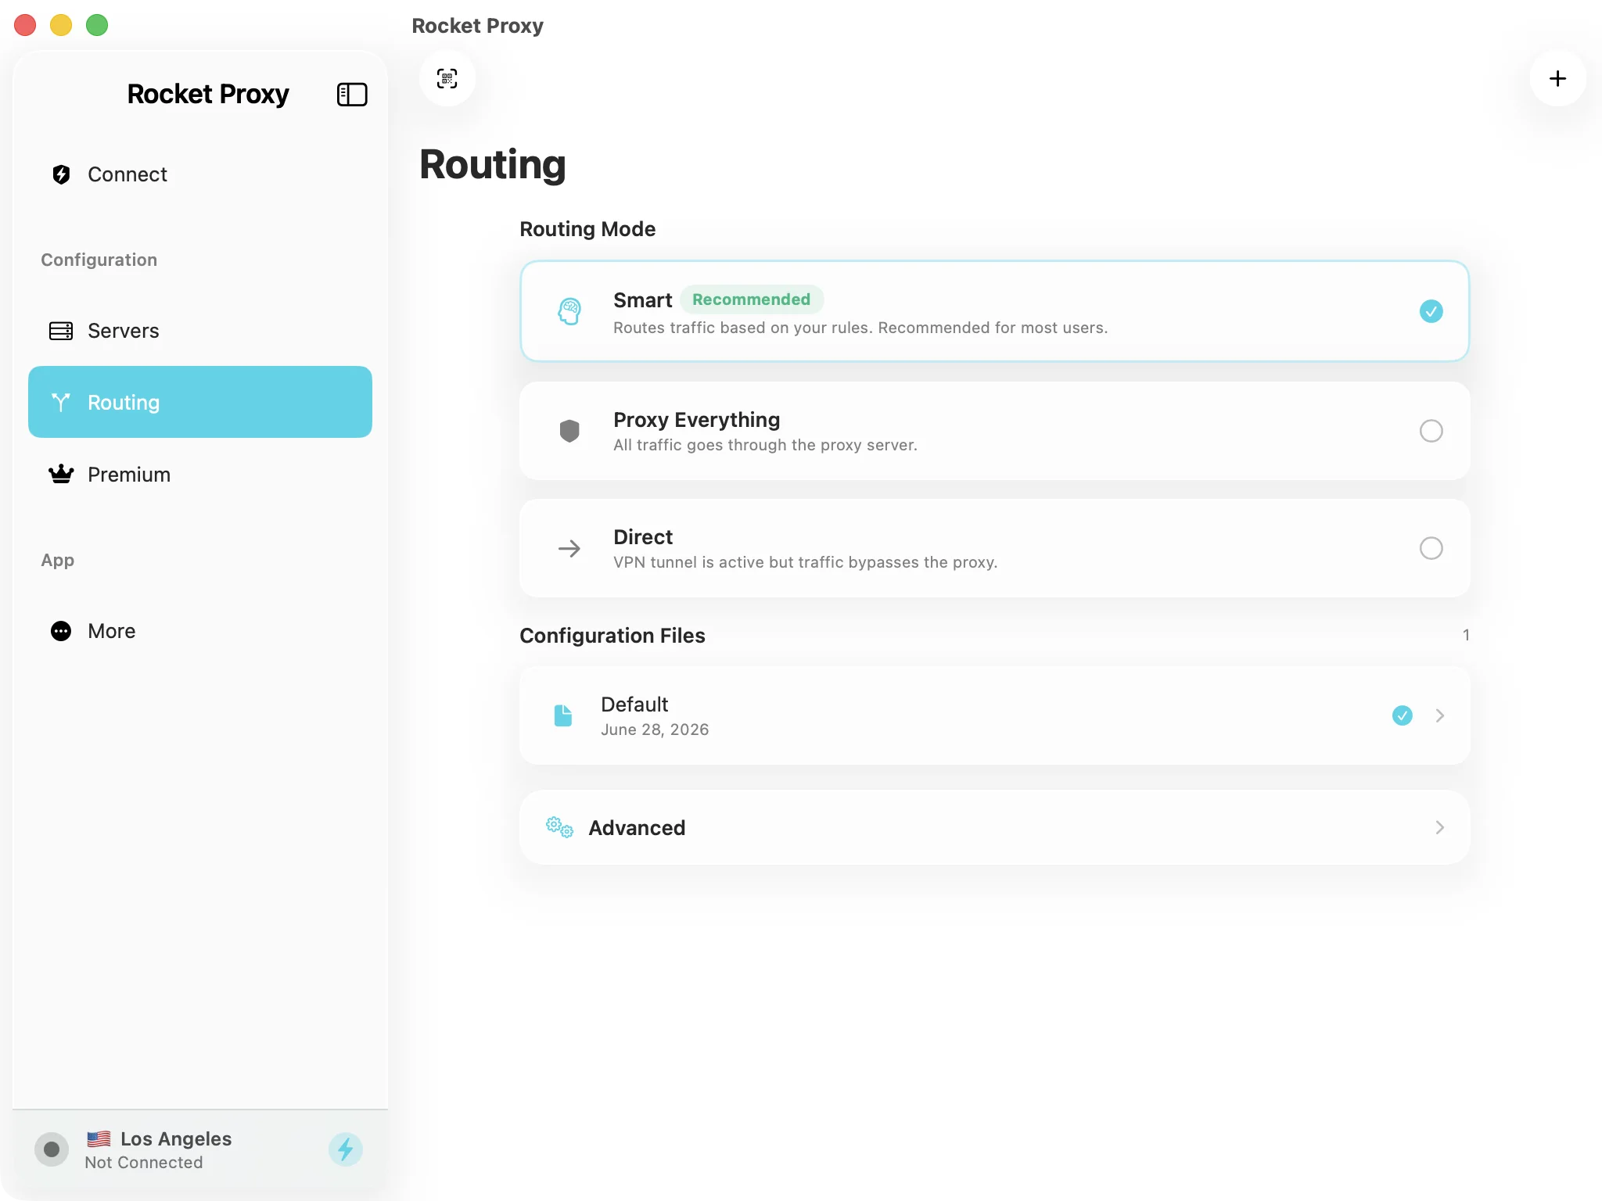Expand the Default configuration file chevron
The height and width of the screenshot is (1201, 1602).
click(1439, 715)
